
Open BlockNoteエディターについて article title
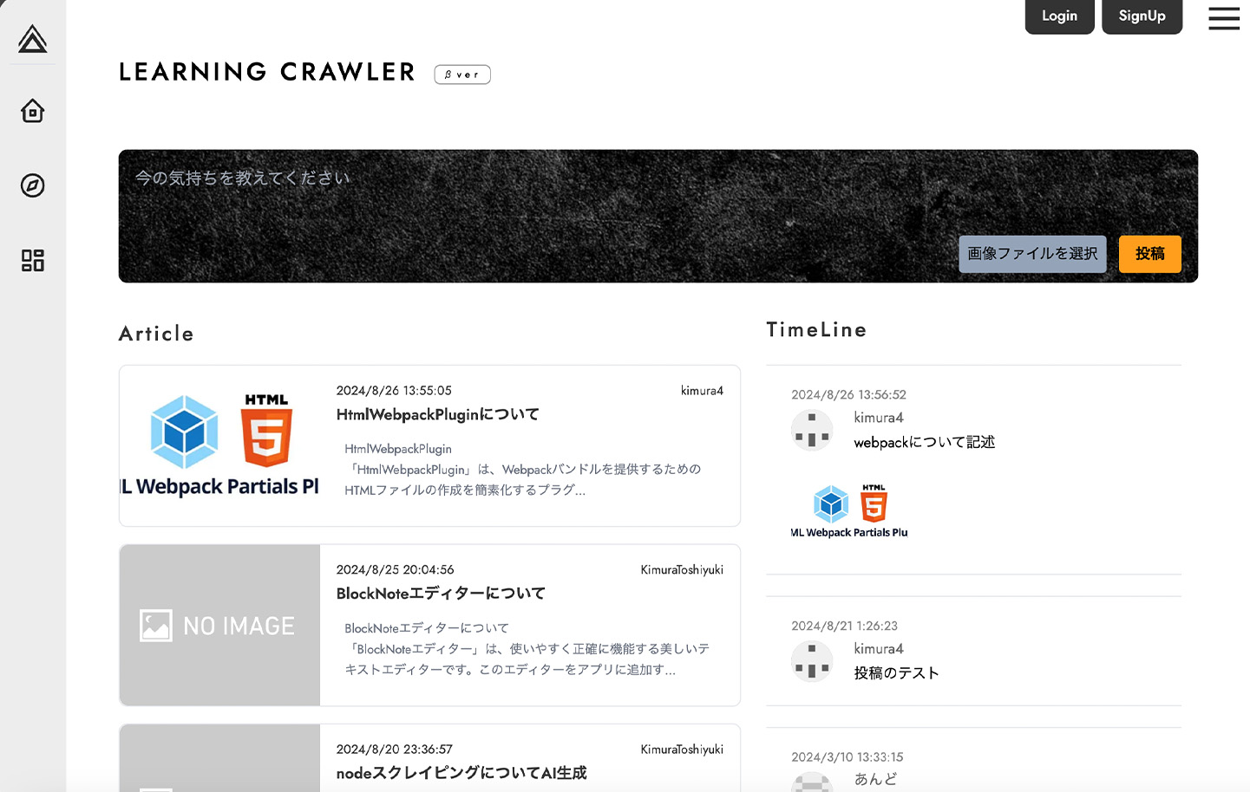tap(441, 594)
